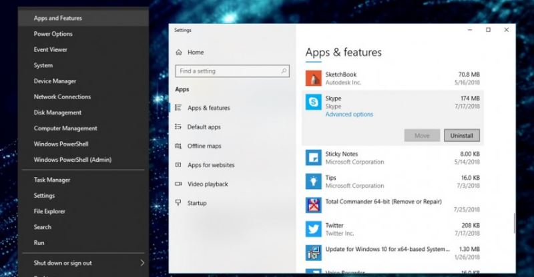Open Skype Advanced options link
534x277 pixels.
pyautogui.click(x=349, y=115)
